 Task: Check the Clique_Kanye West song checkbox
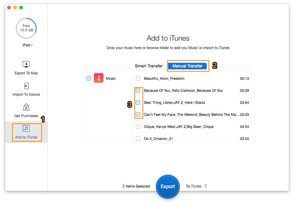pyautogui.click(x=138, y=126)
